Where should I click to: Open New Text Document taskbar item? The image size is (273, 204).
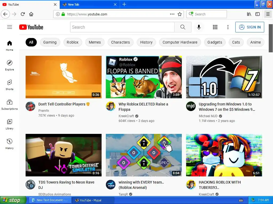tap(50, 200)
